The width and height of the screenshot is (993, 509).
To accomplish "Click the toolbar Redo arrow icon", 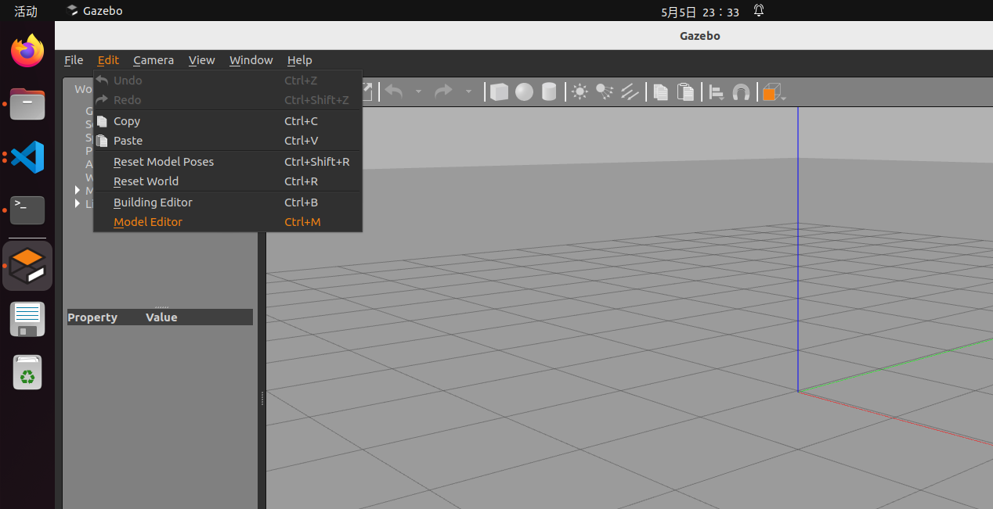I will pyautogui.click(x=443, y=92).
